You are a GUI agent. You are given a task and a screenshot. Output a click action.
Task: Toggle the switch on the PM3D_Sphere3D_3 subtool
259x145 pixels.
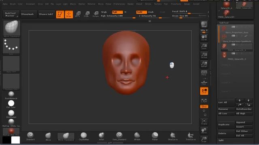point(233,54)
